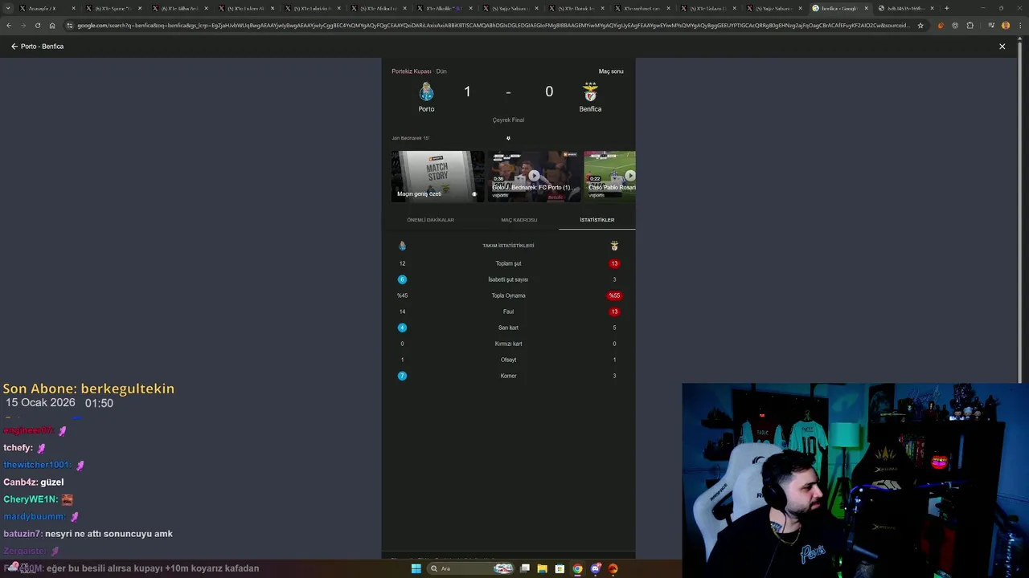Open Task View in the taskbar

point(525,568)
